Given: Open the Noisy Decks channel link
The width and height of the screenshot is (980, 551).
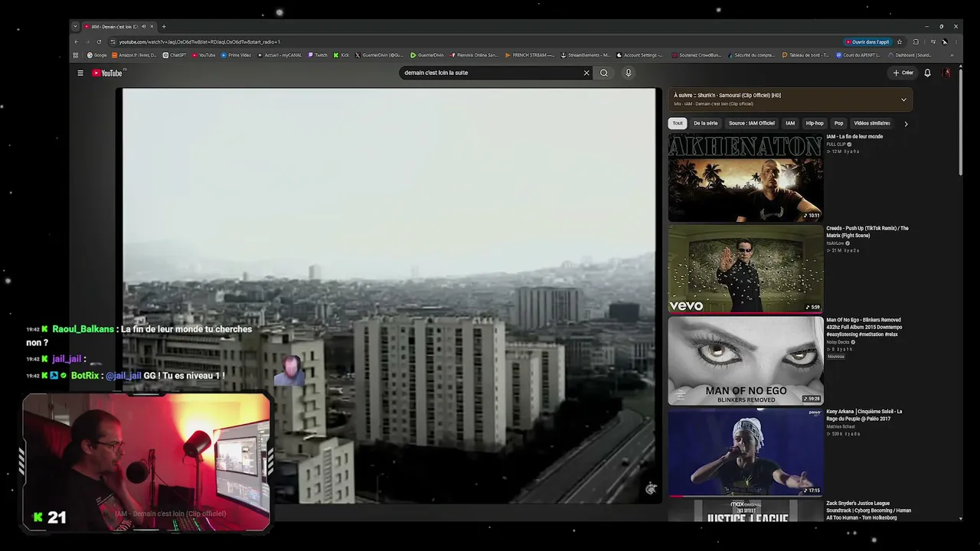Looking at the screenshot, I should coord(839,342).
